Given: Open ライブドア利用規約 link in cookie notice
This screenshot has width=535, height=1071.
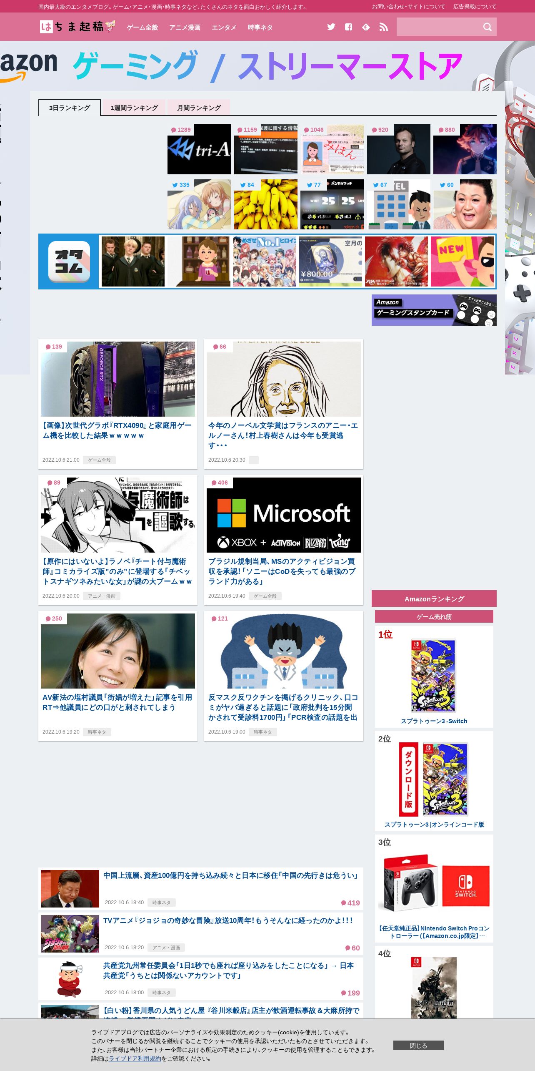Looking at the screenshot, I should [x=135, y=1058].
